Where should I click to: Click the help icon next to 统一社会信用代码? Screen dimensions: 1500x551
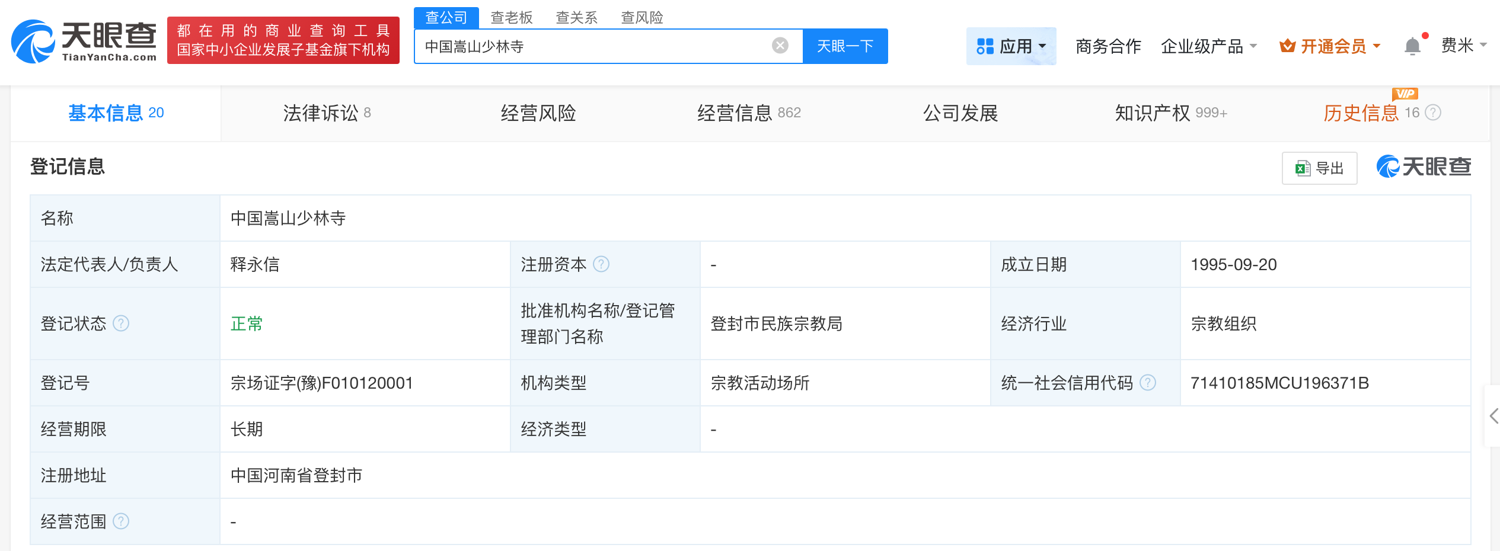click(1148, 383)
